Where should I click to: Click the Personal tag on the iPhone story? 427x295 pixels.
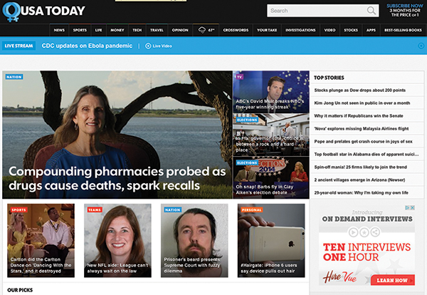(251, 209)
